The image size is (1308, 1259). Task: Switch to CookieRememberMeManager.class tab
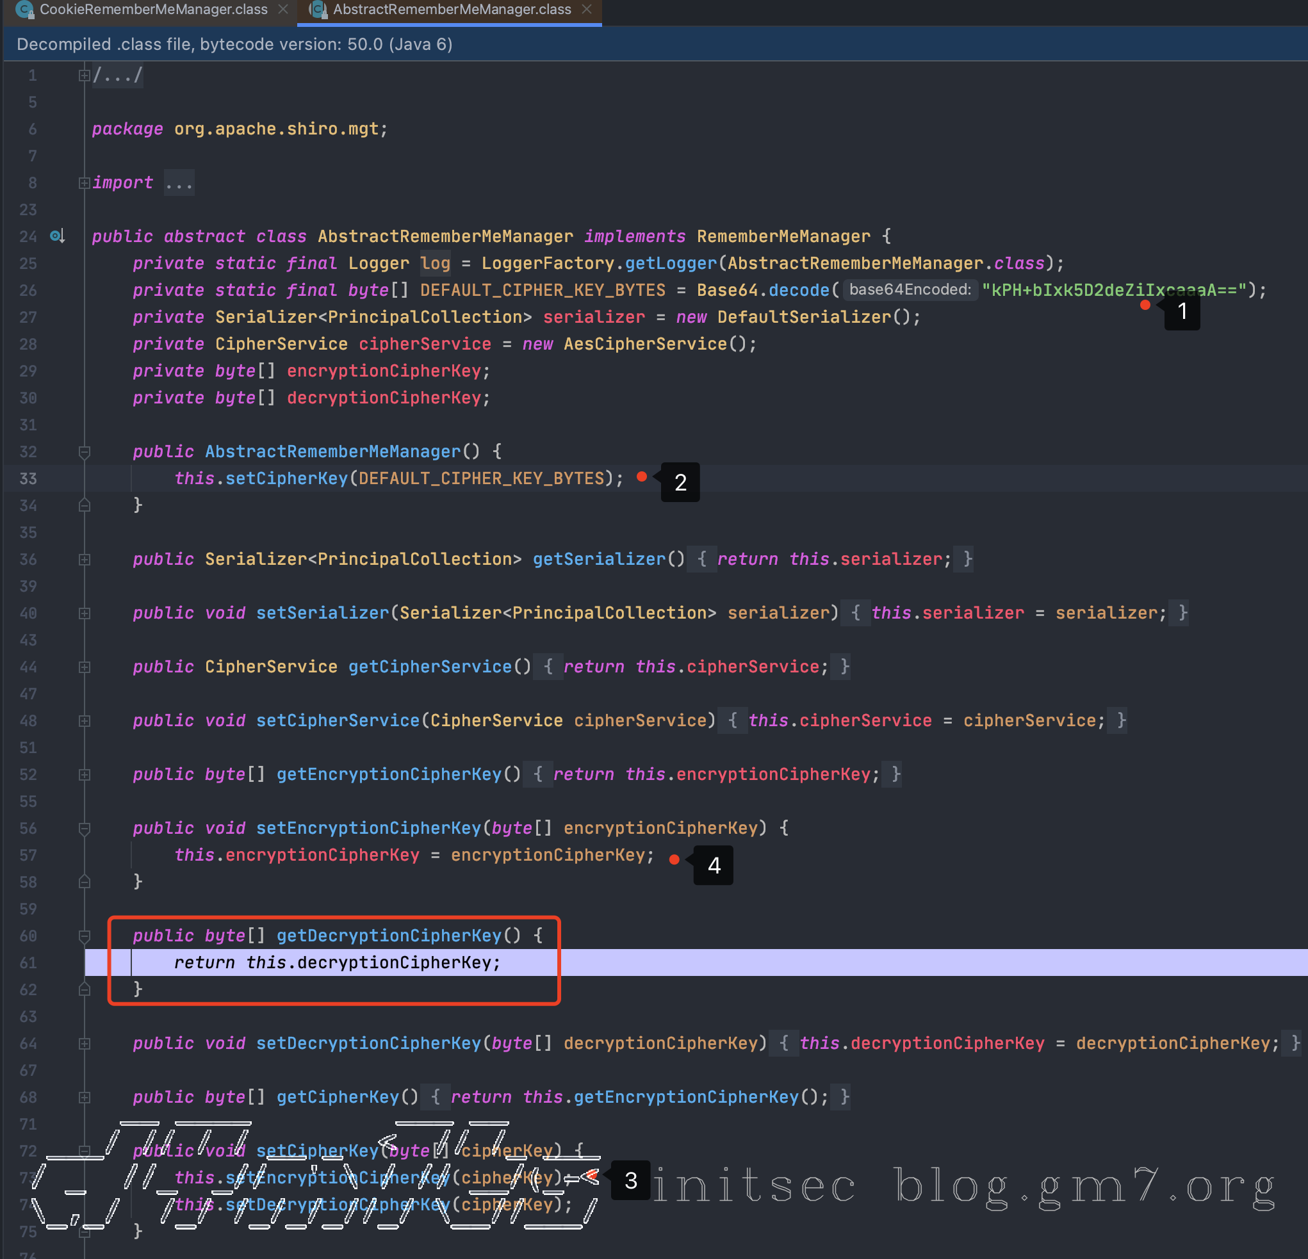(153, 10)
